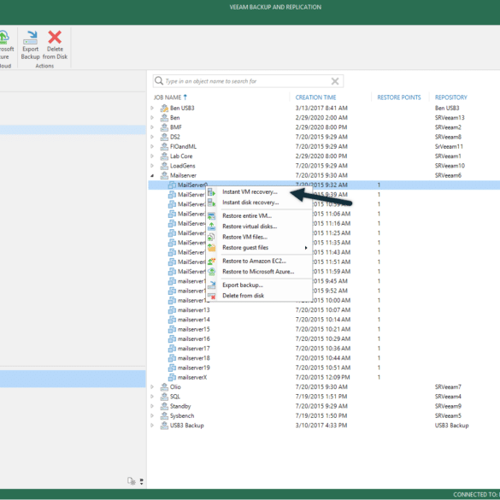500x500 pixels.
Task: Clear search box with X icon
Action: coord(335,81)
